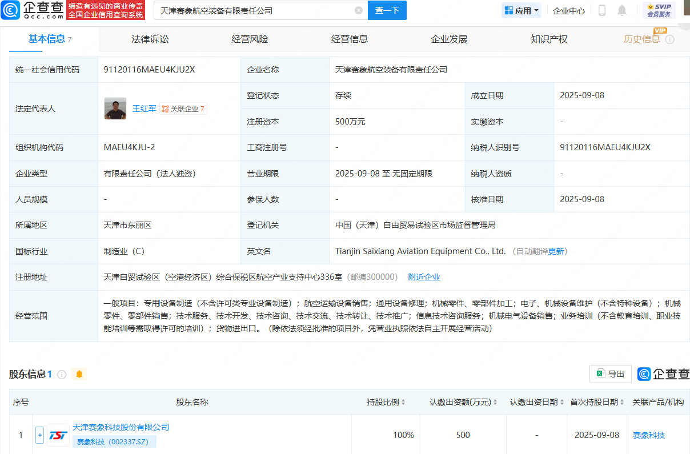Click the 查一下 search button
The height and width of the screenshot is (454, 690).
tap(387, 10)
